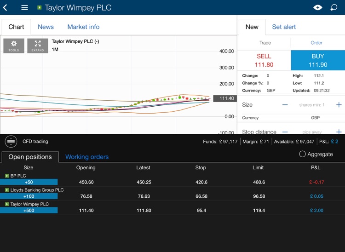Viewport: 345px width, 252px height.
Task: Add to watchlist with the eye icon
Action: 318,8
